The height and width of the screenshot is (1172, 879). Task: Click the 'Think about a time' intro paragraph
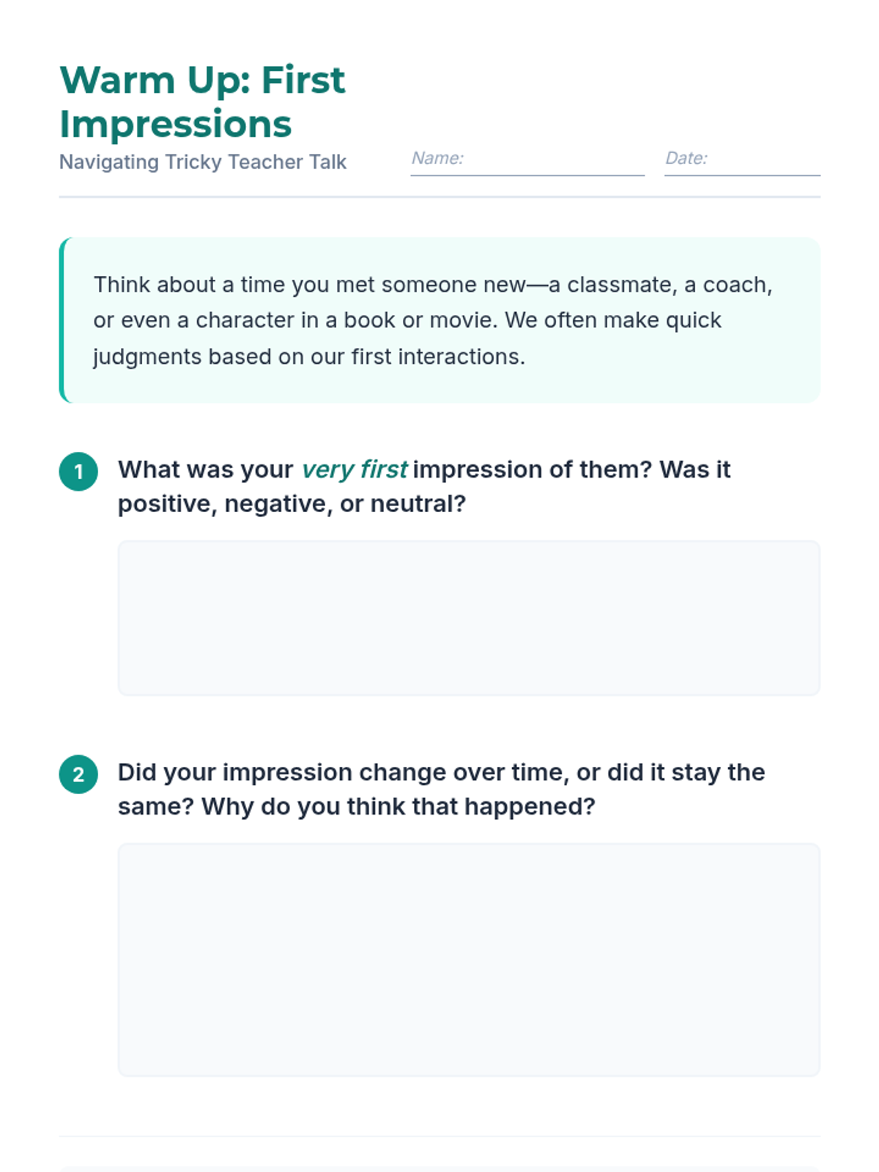[432, 320]
